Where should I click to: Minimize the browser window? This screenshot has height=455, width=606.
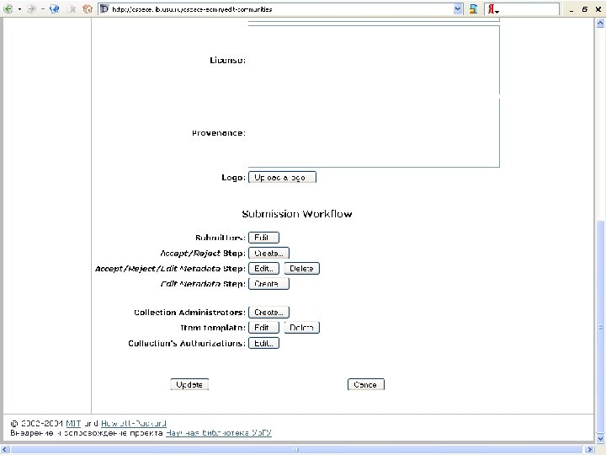[571, 9]
